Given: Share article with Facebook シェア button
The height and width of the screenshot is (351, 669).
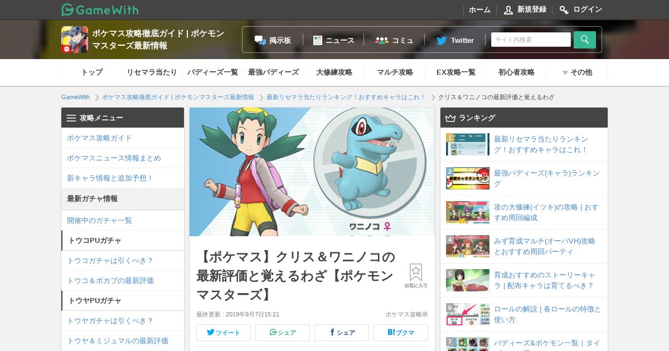Looking at the screenshot, I should (x=342, y=333).
